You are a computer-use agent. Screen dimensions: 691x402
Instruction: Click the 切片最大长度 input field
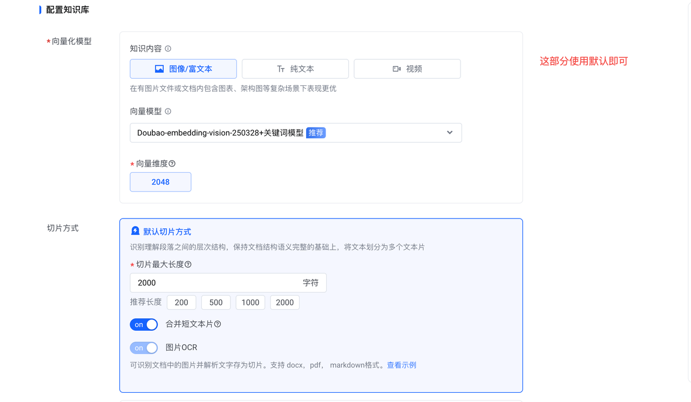tap(216, 283)
